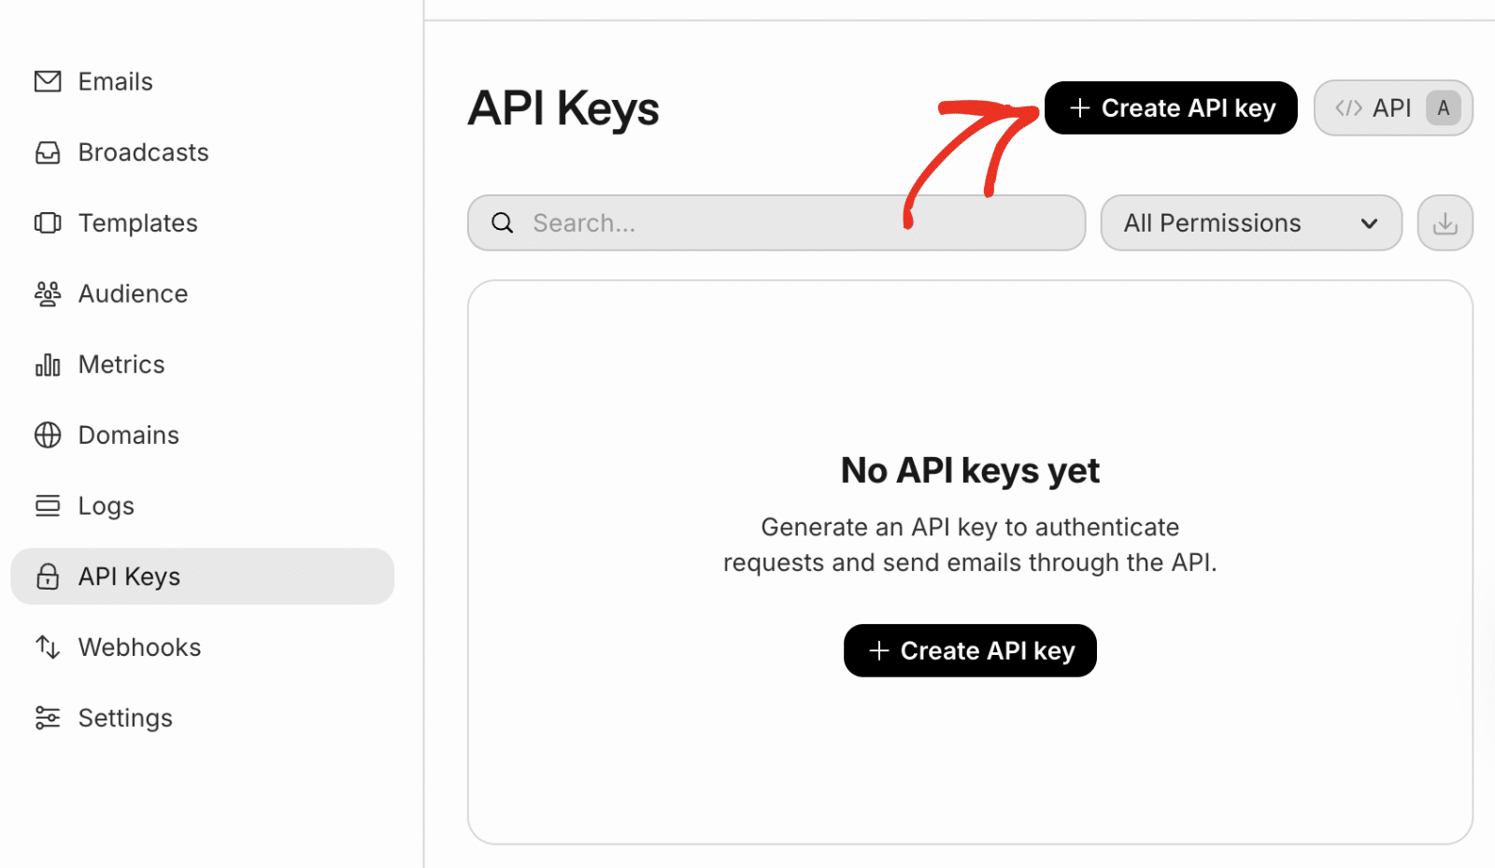Select the Broadcasts icon in the sidebar
The image size is (1495, 868).
point(47,152)
